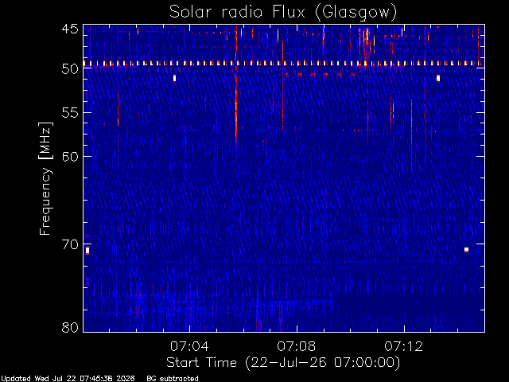The height and width of the screenshot is (382, 509).
Task: Click the 60 frequency axis label
Action: [x=70, y=157]
